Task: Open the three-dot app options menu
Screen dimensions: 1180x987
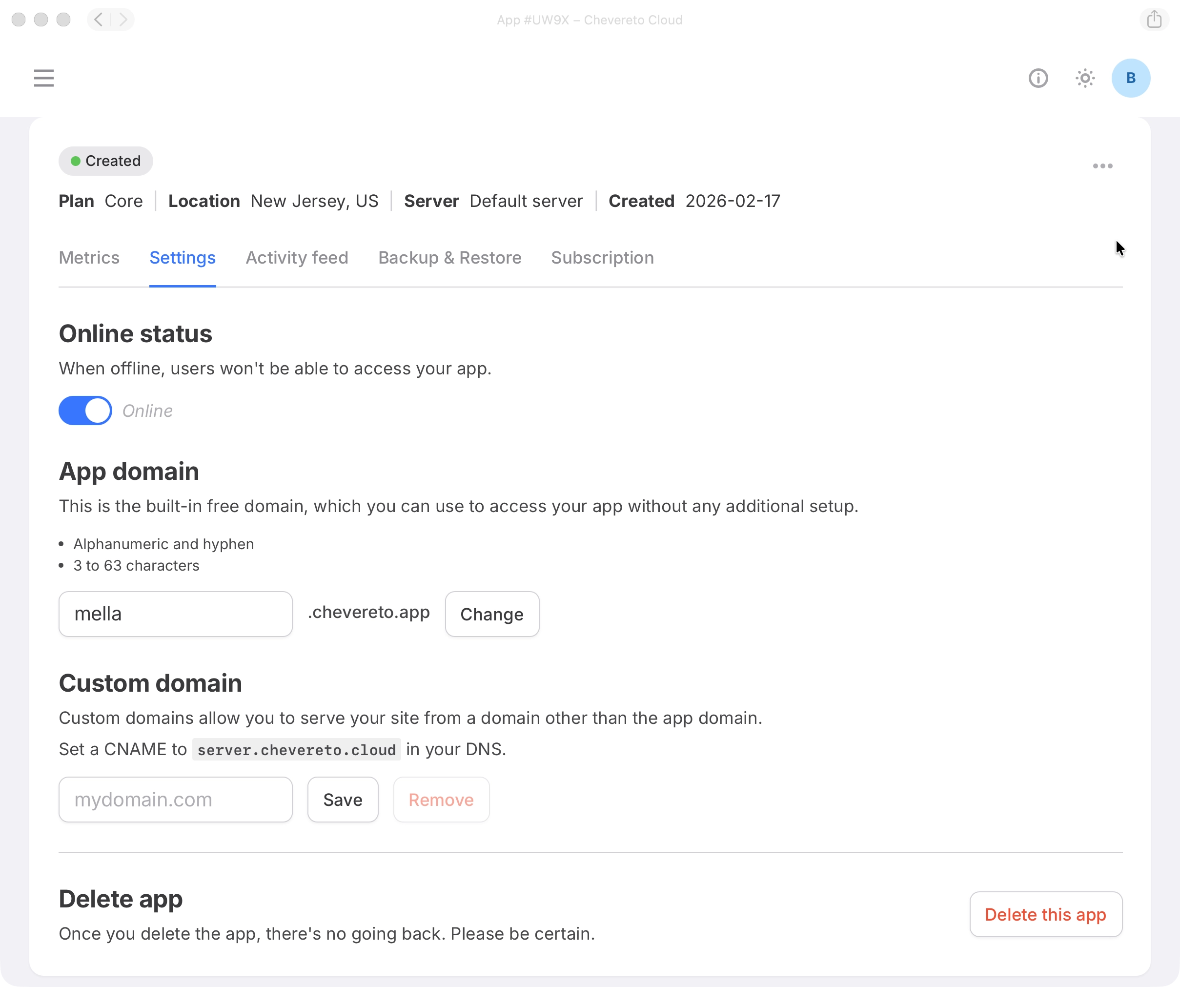Action: [1102, 166]
